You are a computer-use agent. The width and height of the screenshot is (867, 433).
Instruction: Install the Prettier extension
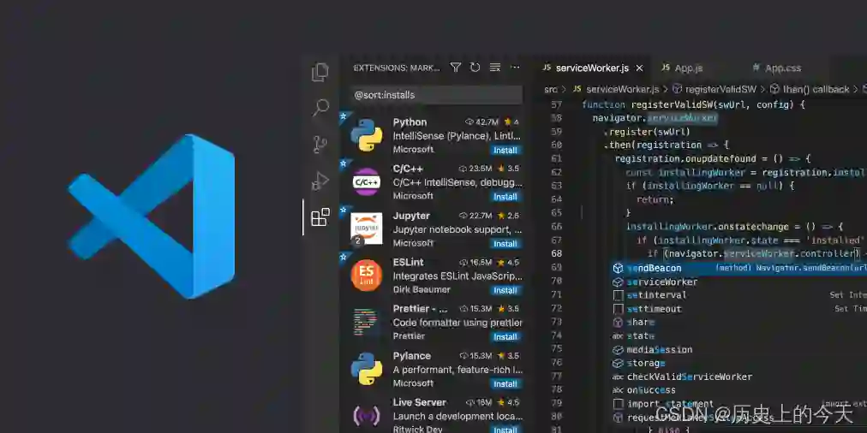tap(505, 337)
